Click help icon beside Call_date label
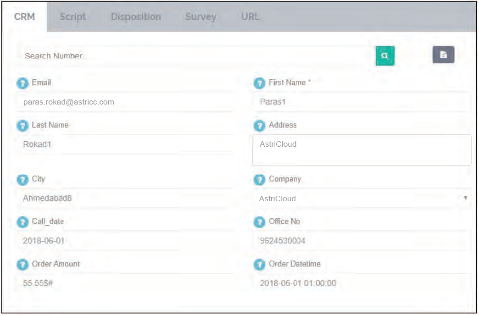 click(22, 222)
